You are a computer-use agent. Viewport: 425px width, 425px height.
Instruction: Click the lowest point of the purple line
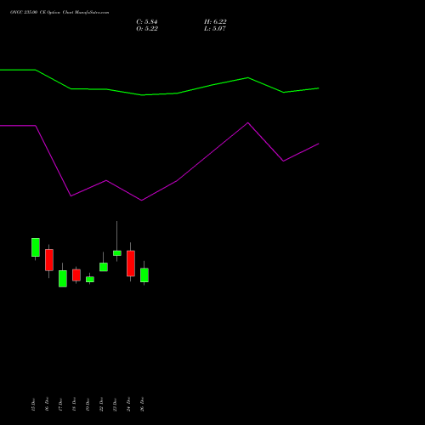[x=141, y=201]
